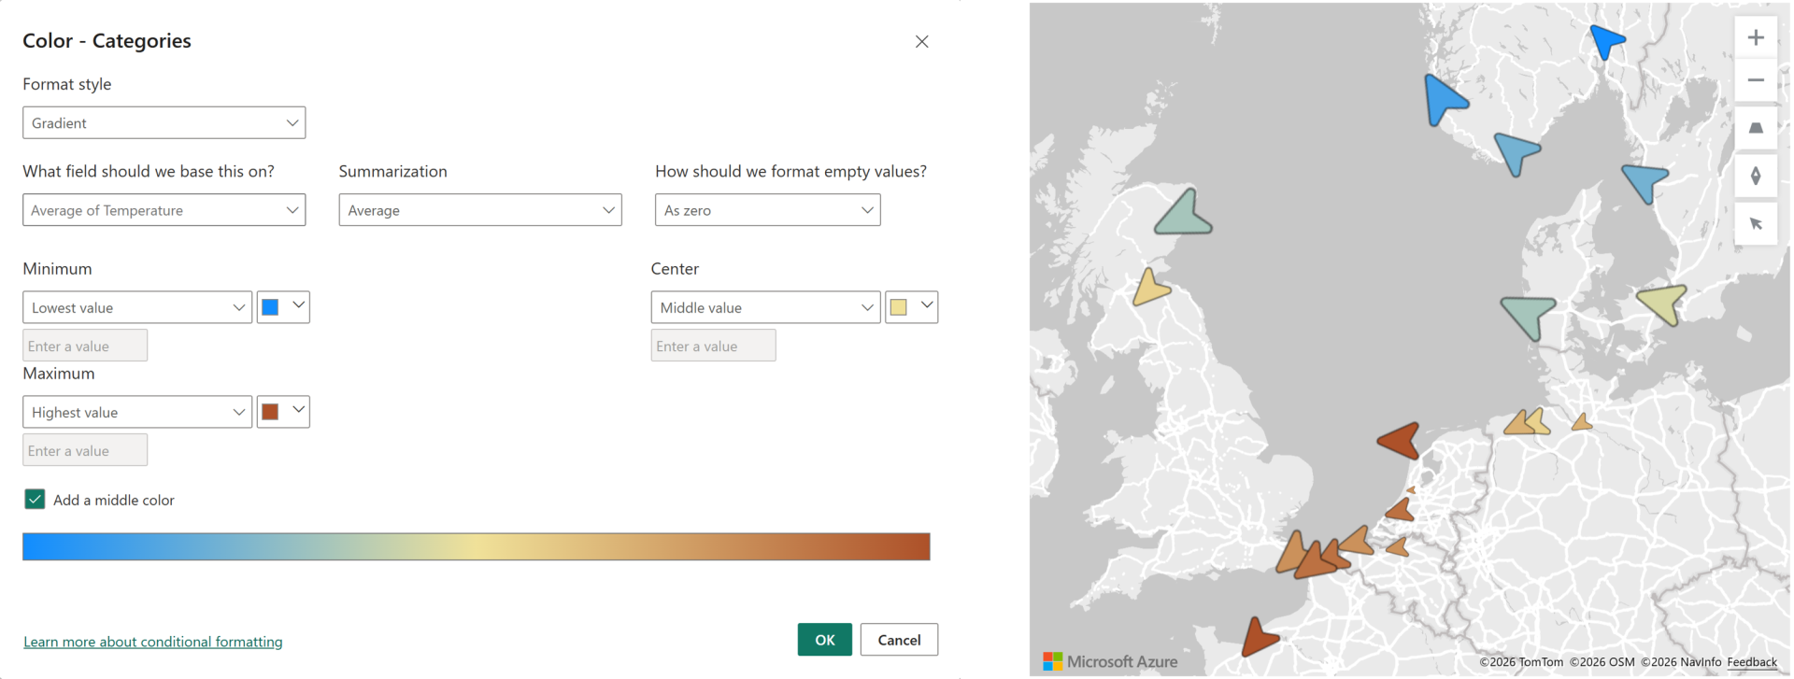Click OK to apply color formatting
This screenshot has width=1794, height=679.
pos(824,640)
